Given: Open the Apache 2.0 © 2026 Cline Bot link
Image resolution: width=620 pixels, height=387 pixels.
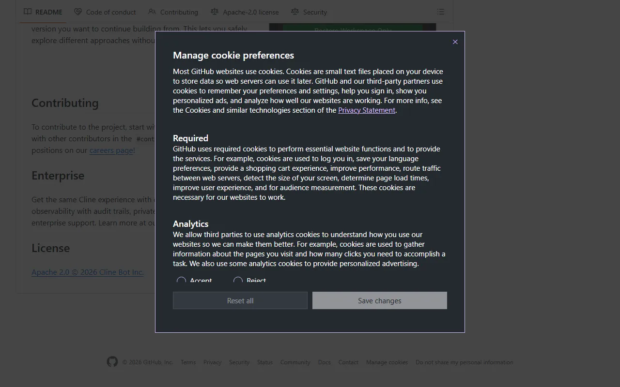Looking at the screenshot, I should point(88,272).
